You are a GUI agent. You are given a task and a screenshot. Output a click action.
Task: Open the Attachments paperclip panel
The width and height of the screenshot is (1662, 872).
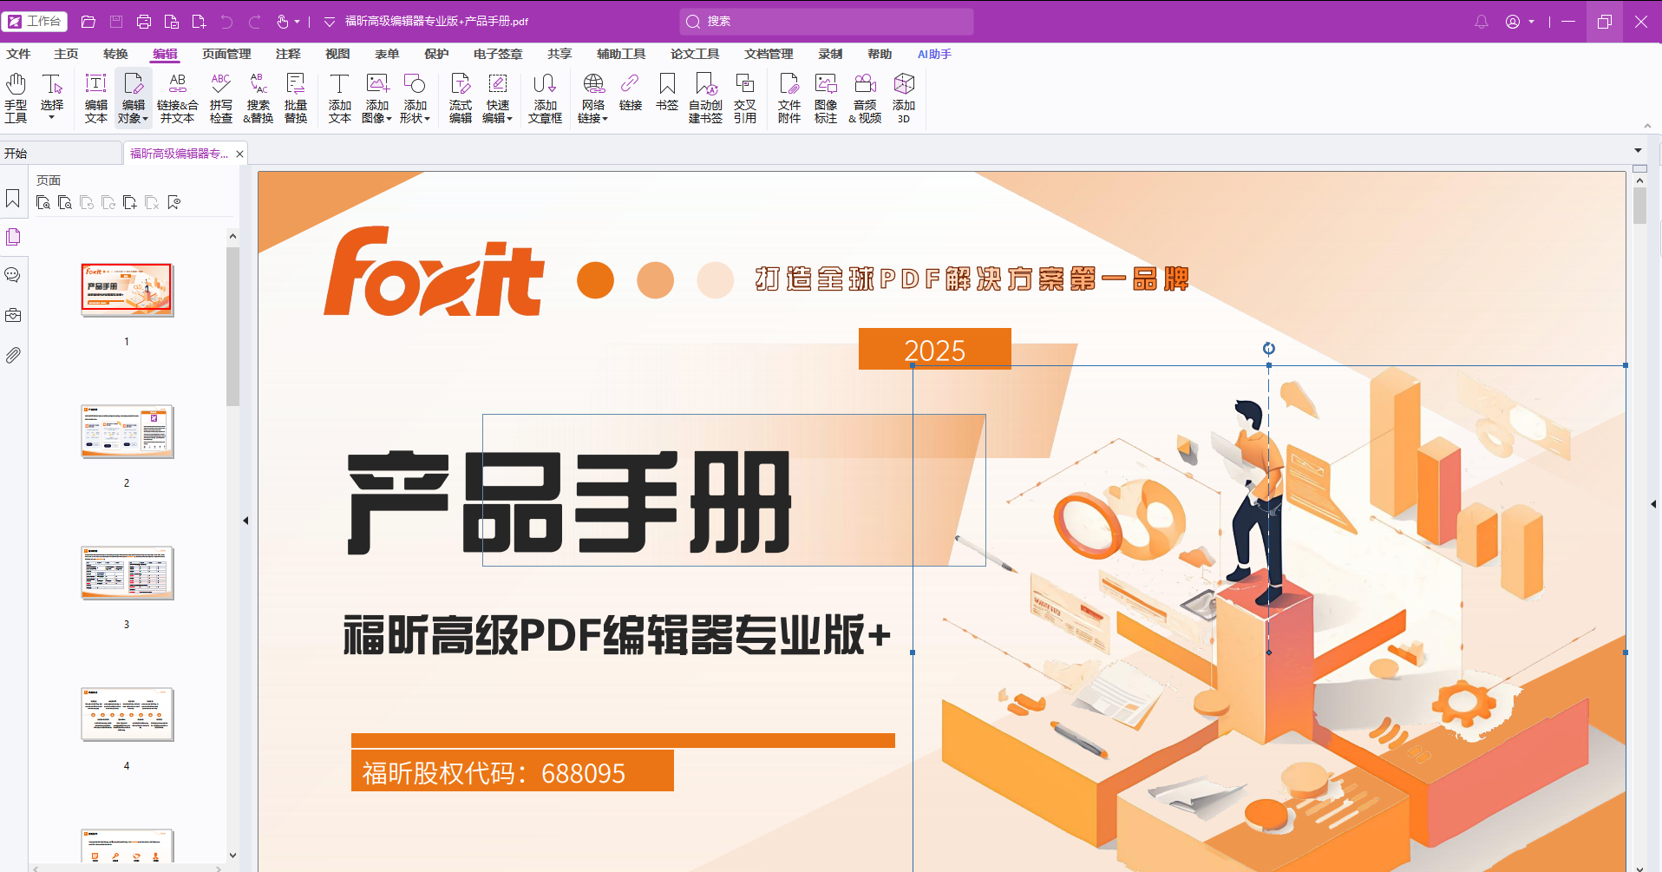pos(13,355)
